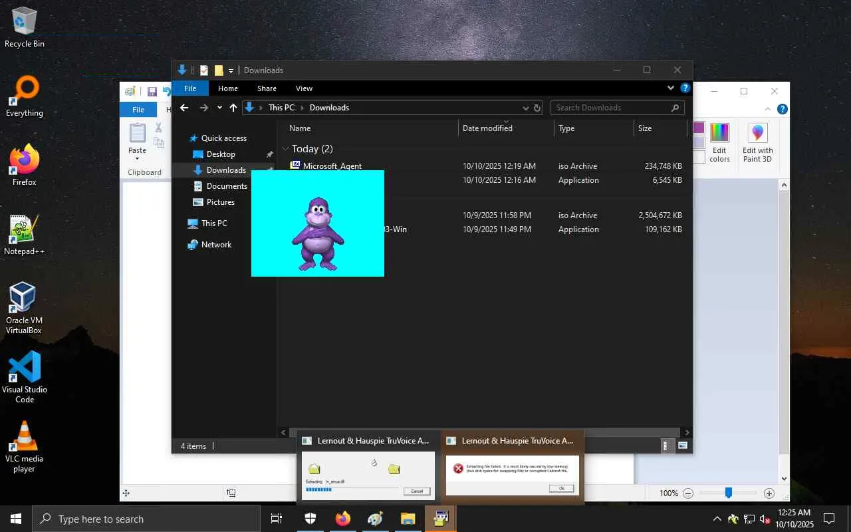Open Visual Studio Code desktop shortcut

(25, 377)
